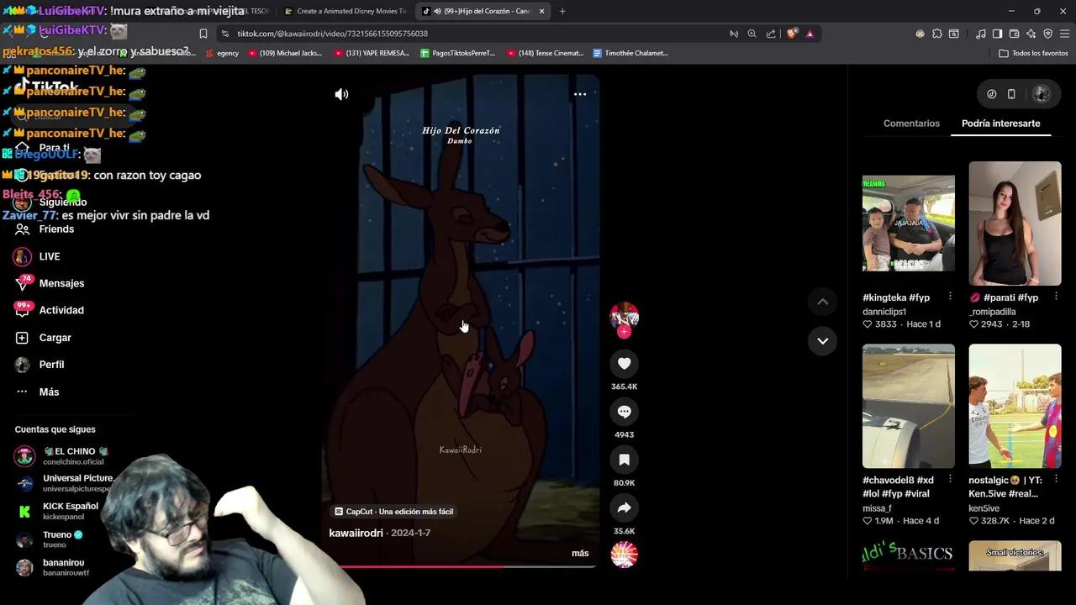Open three-dot menu on the nostalgic video
The image size is (1076, 605).
pos(1056,479)
